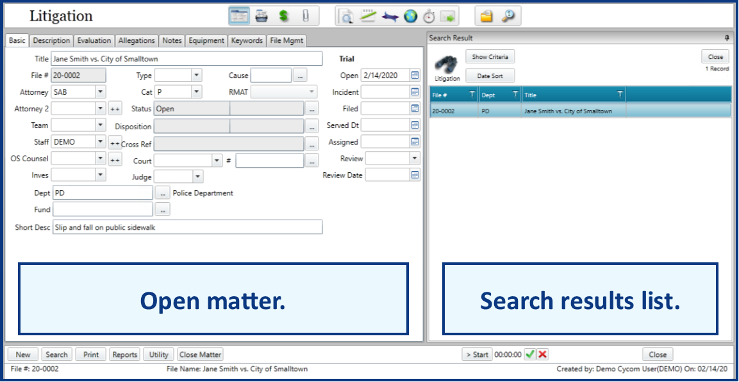Click the ellipsis button next to Cause

click(300, 76)
